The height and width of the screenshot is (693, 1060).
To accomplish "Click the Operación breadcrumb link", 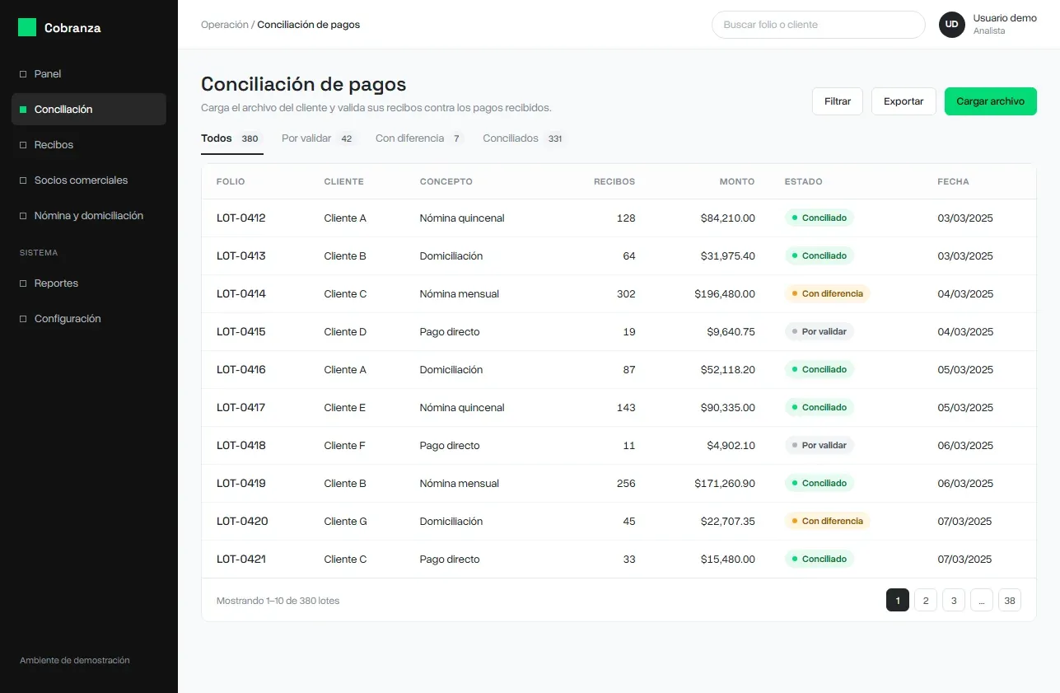I will [x=225, y=25].
